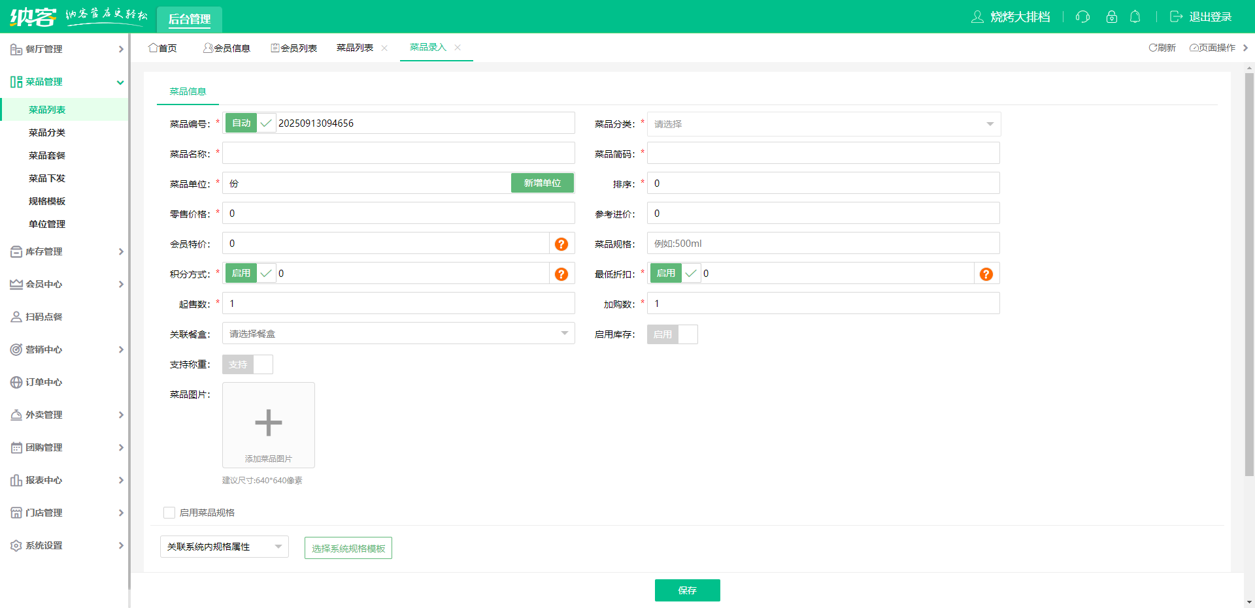Click the help icon next to 会员特价
Screen dimensions: 1255x608
[x=561, y=244]
